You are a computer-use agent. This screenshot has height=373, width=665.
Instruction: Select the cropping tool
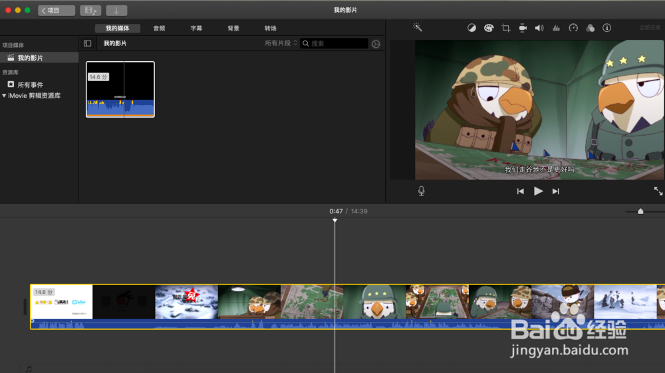(505, 28)
